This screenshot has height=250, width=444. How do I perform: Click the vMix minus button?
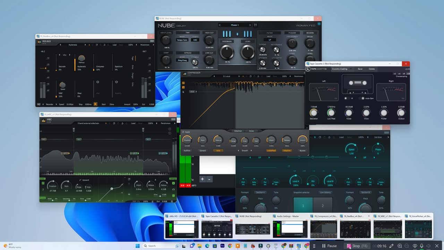pyautogui.click(x=209, y=179)
